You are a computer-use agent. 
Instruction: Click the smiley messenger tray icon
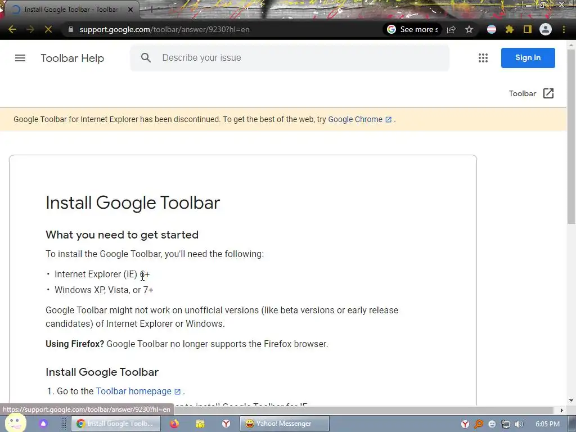[492, 424]
